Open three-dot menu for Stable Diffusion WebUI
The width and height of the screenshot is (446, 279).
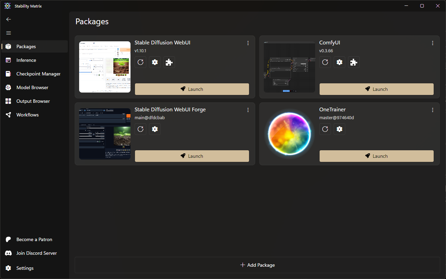pyautogui.click(x=248, y=43)
